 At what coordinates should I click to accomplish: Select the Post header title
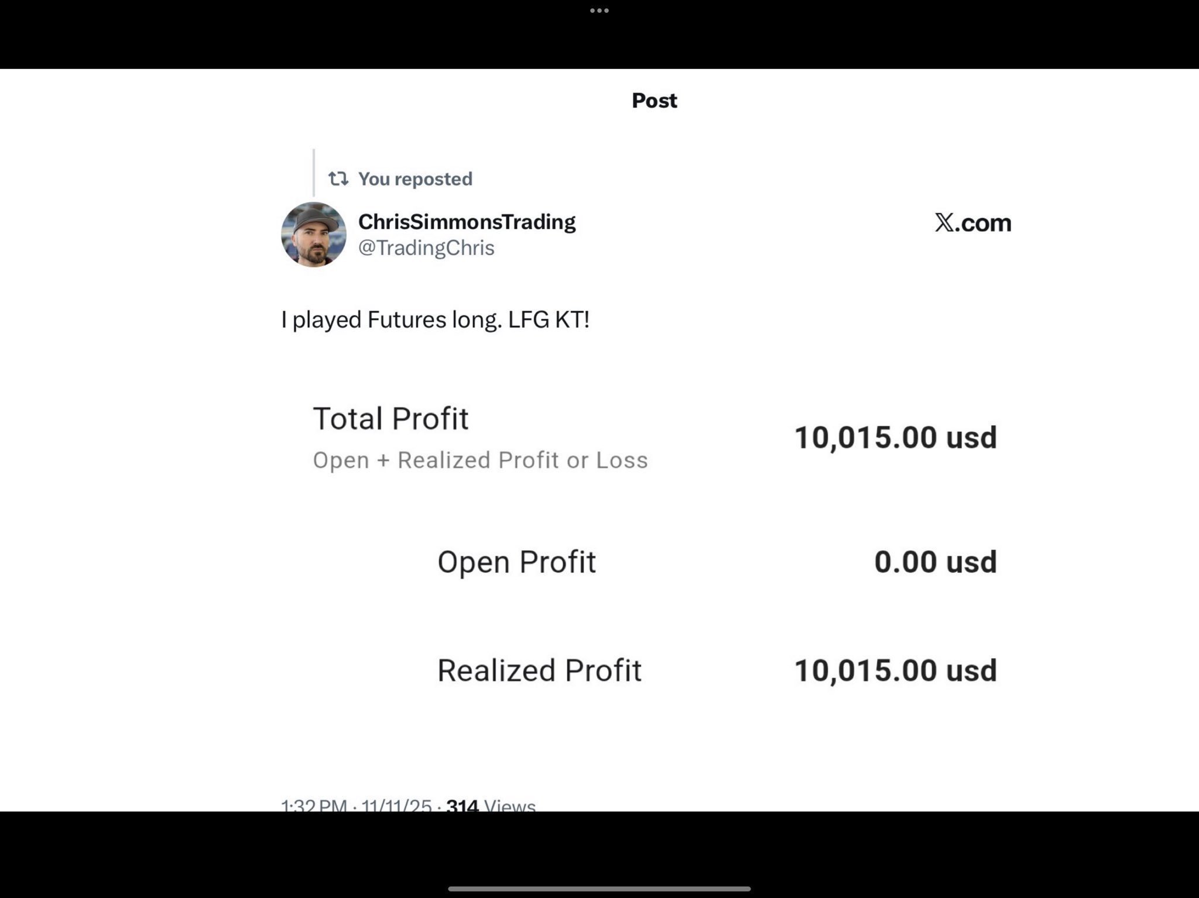[655, 101]
